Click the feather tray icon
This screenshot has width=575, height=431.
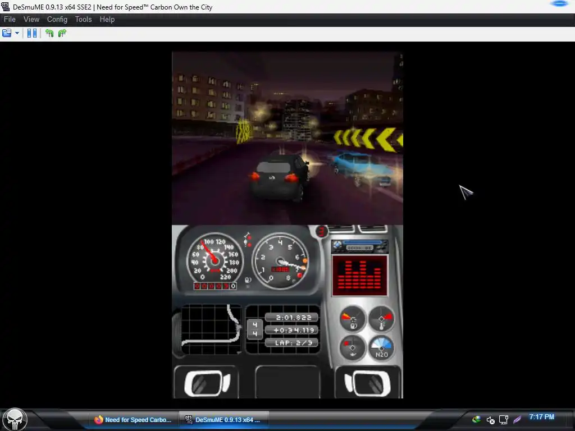(x=517, y=419)
